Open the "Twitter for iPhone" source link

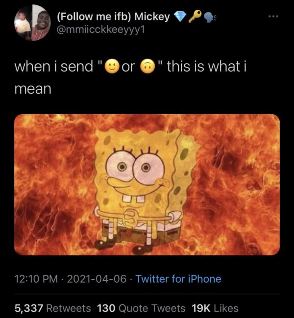tap(178, 279)
